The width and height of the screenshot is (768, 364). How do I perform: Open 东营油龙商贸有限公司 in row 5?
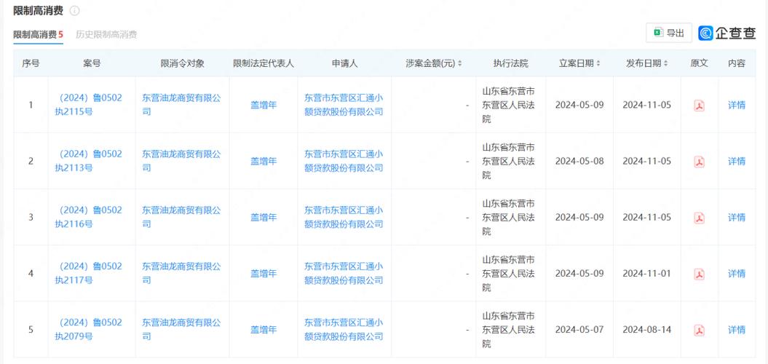point(182,331)
